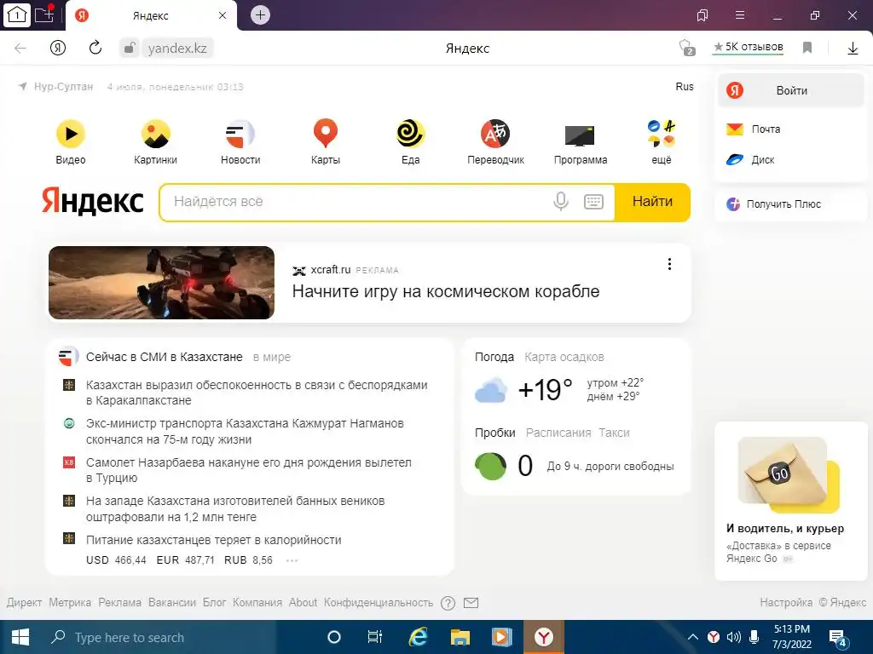Open the xcraft.ru ad thumbnail image

[161, 283]
